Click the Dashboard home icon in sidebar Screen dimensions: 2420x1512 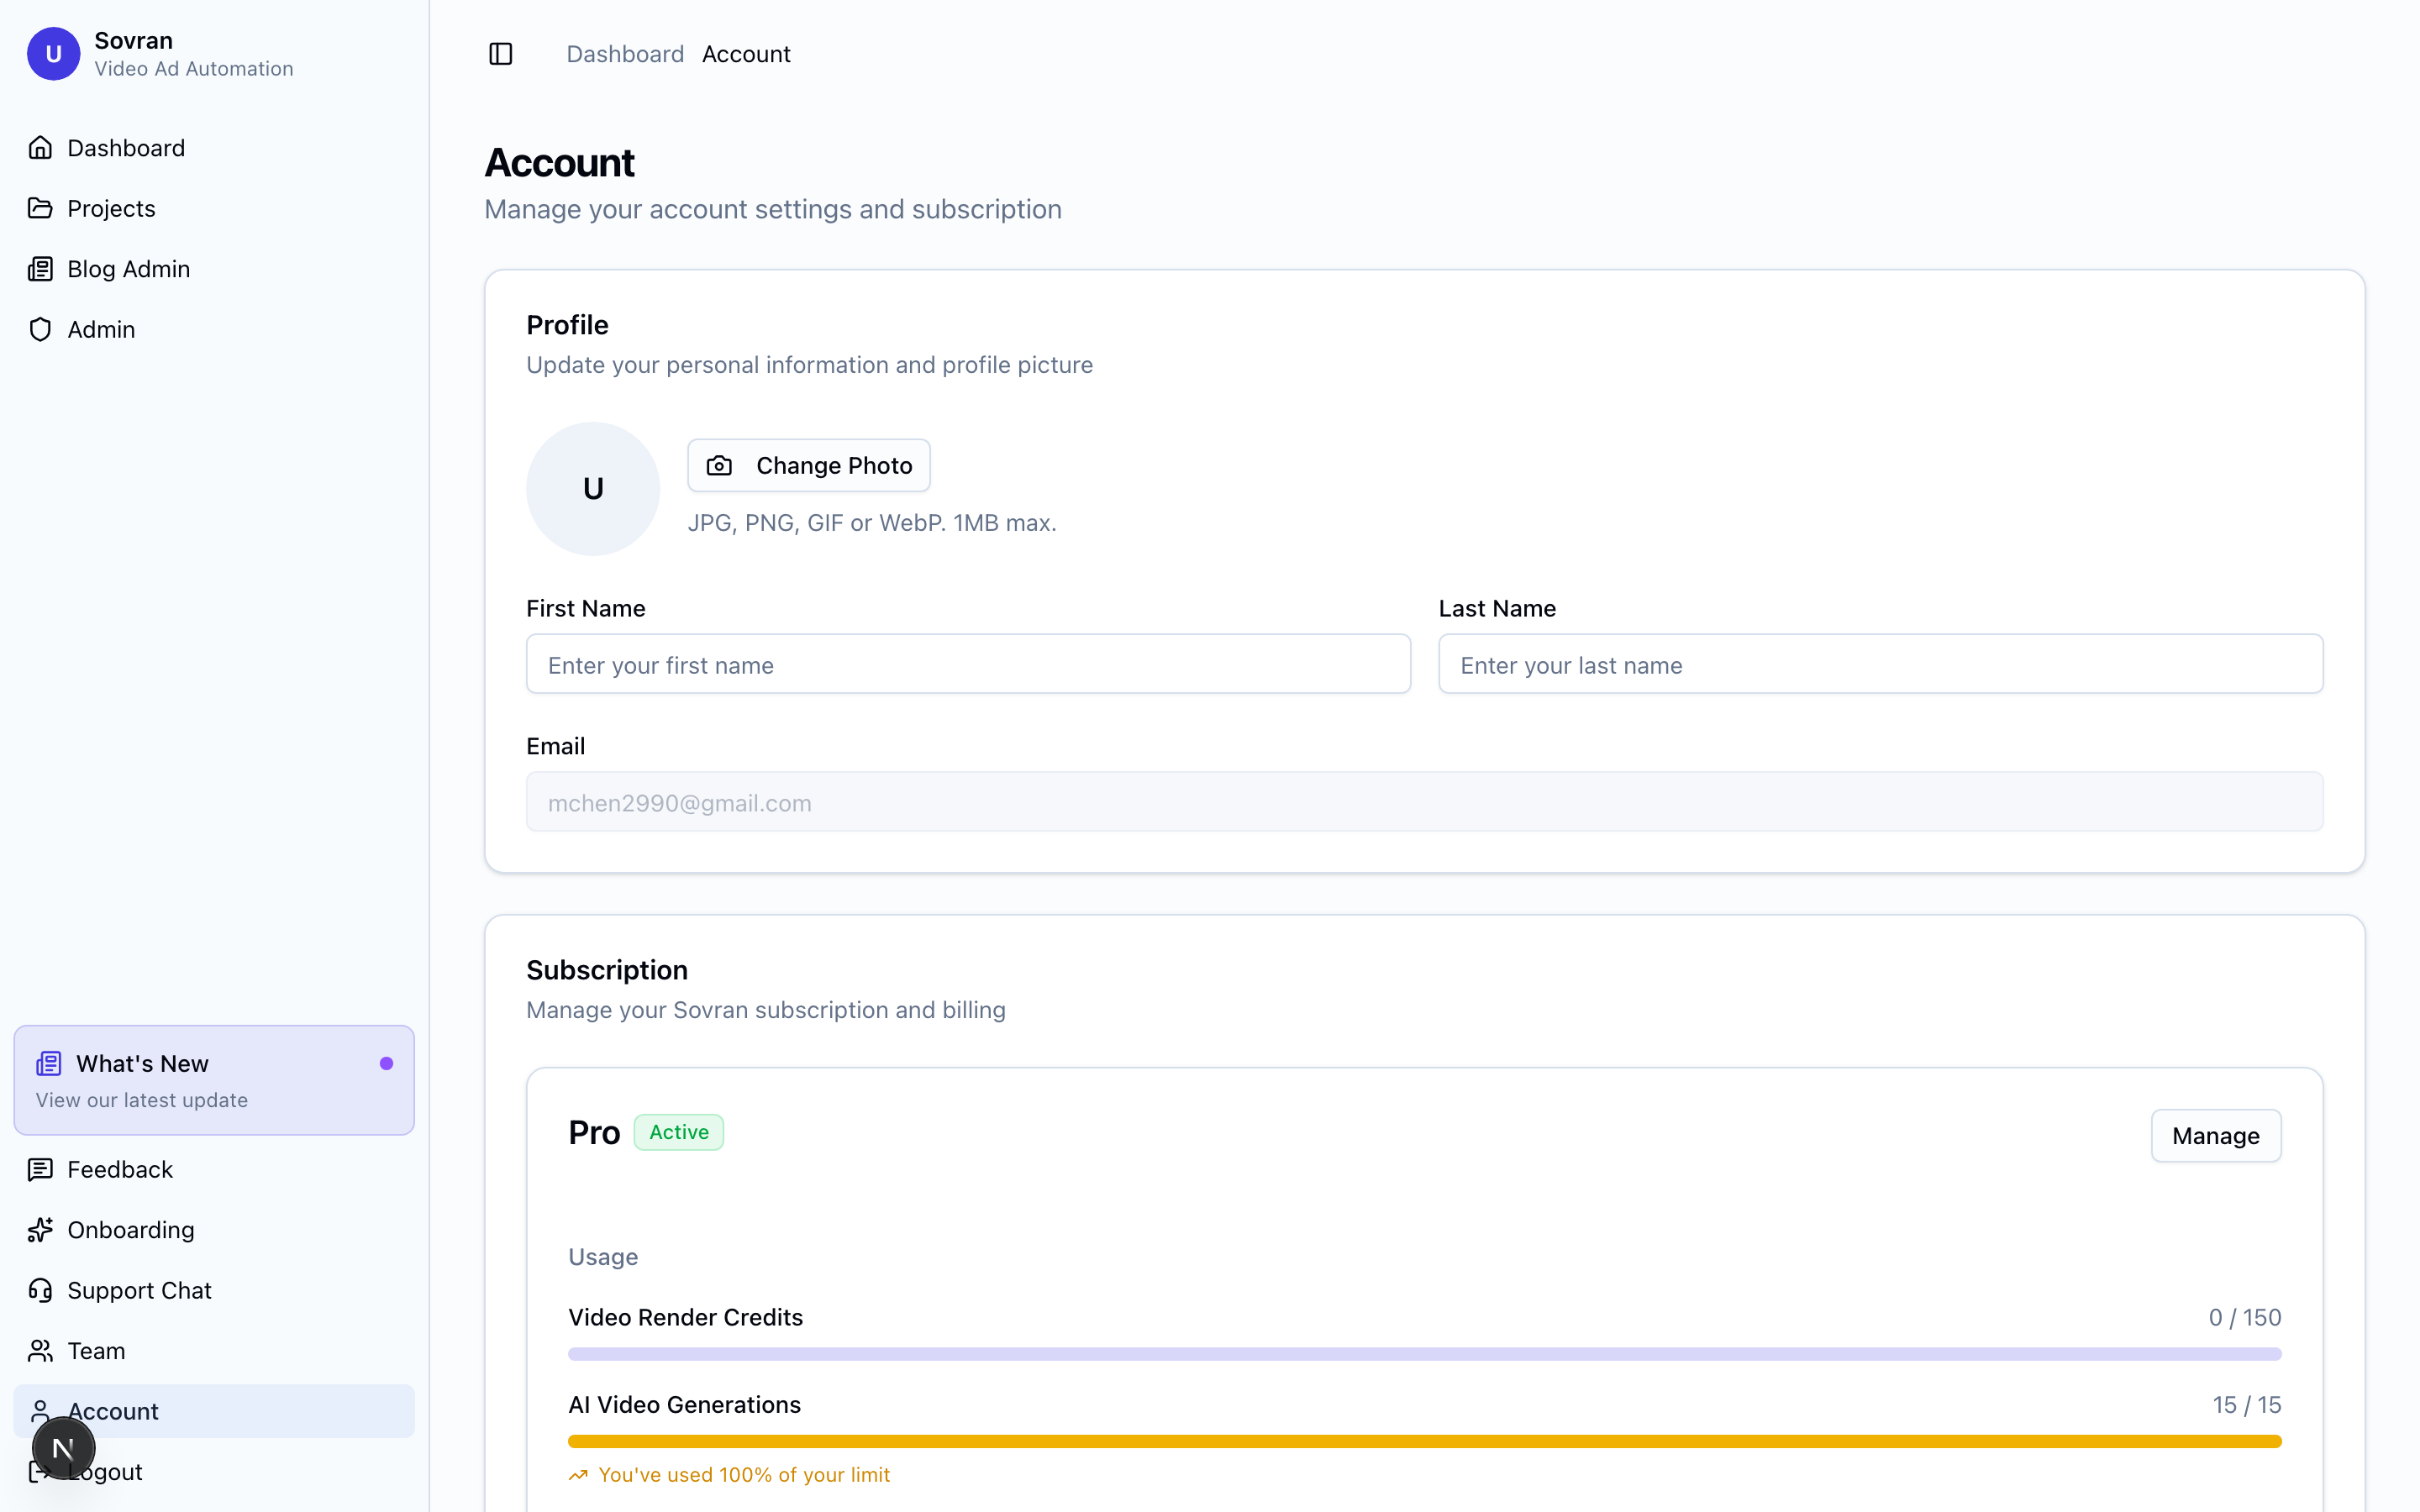tap(40, 148)
